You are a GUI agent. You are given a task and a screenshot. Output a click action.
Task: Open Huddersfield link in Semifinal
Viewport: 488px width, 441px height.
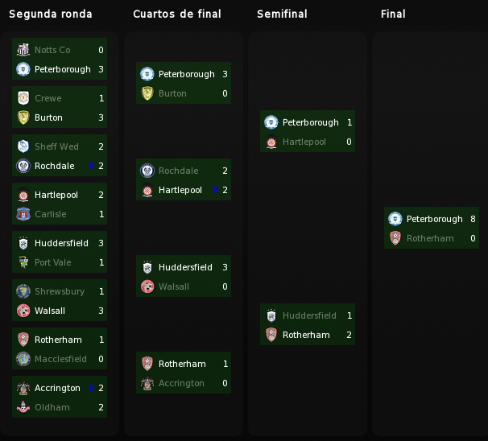309,315
